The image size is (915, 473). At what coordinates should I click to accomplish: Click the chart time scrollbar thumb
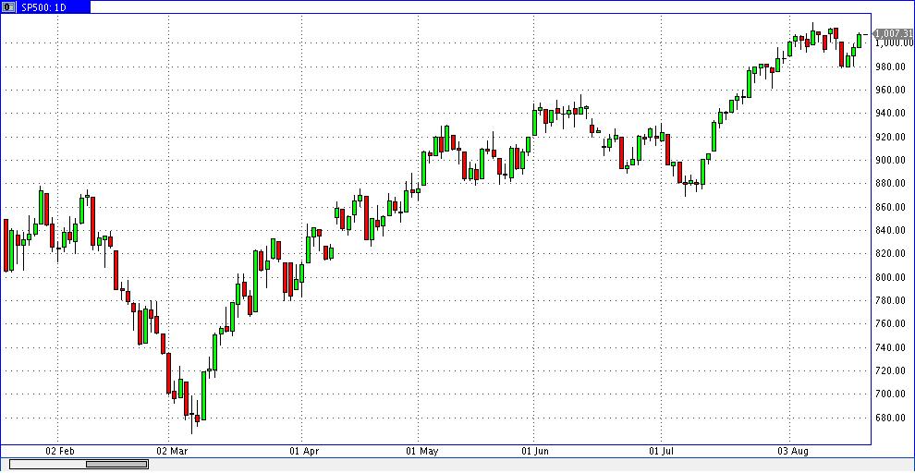click(116, 464)
